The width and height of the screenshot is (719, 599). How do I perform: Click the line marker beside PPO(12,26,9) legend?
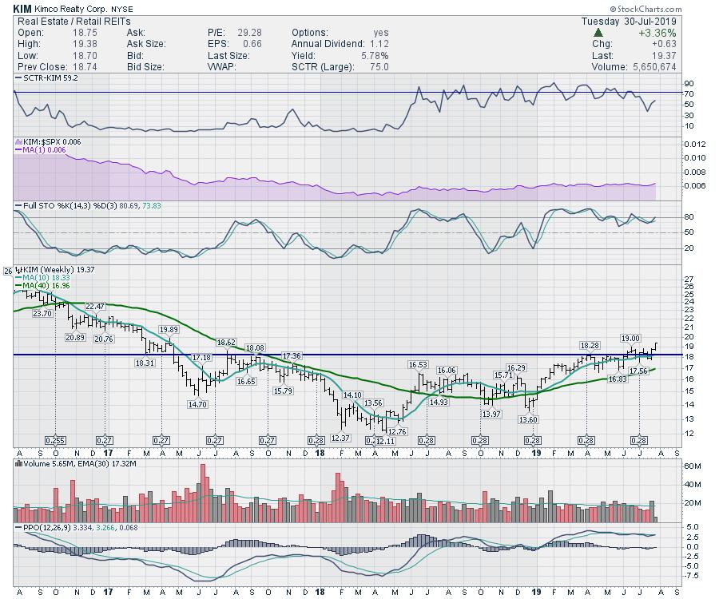coord(16,527)
